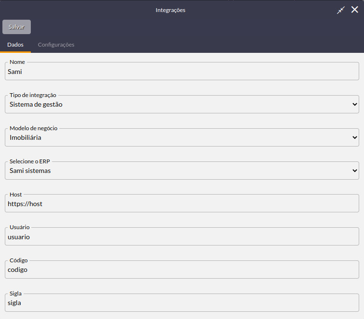Click the Integrações title in the header
364x319 pixels.
[x=170, y=10]
